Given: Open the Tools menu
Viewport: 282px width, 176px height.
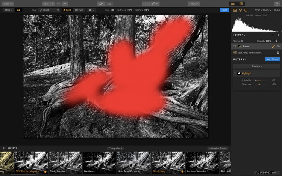Looking at the screenshot, I should coord(194,4).
